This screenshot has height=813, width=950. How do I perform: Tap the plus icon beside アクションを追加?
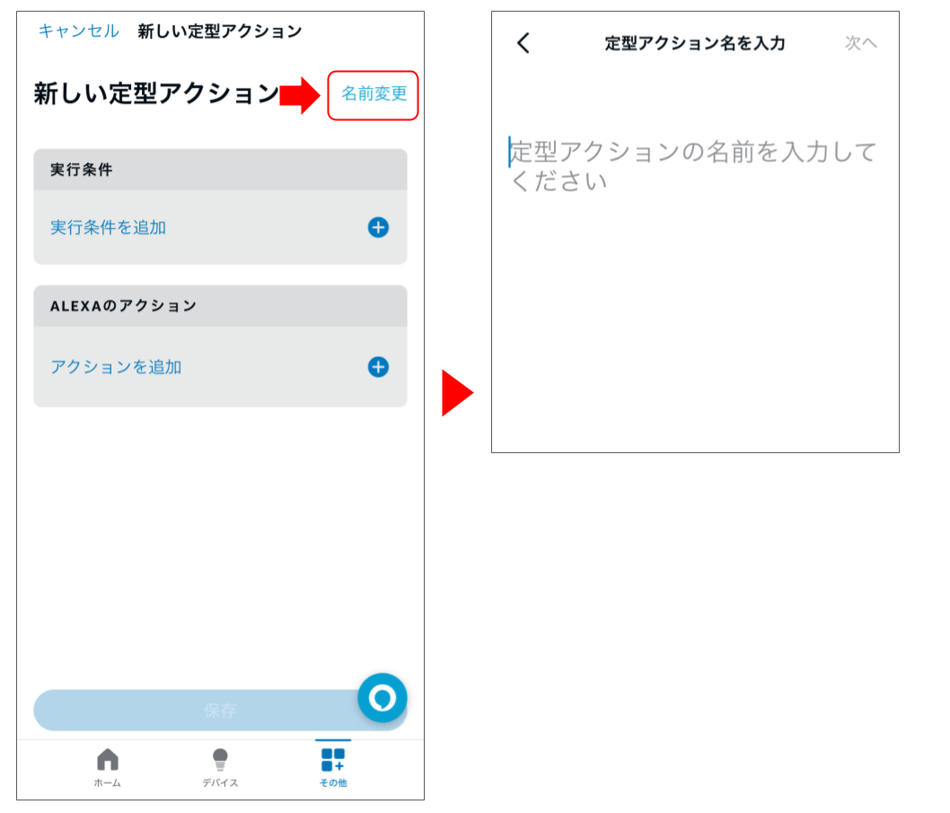point(377,367)
